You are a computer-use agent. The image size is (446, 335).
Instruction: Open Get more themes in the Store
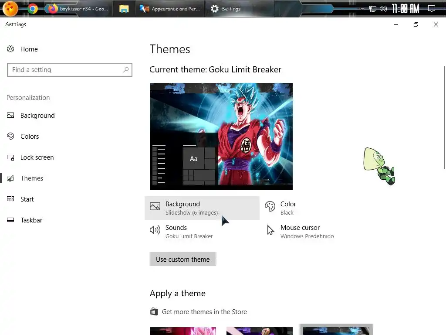point(204,312)
